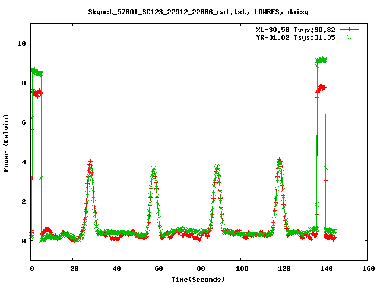Click x-axis tick label '60'
The image size is (380, 285).
coord(159,268)
